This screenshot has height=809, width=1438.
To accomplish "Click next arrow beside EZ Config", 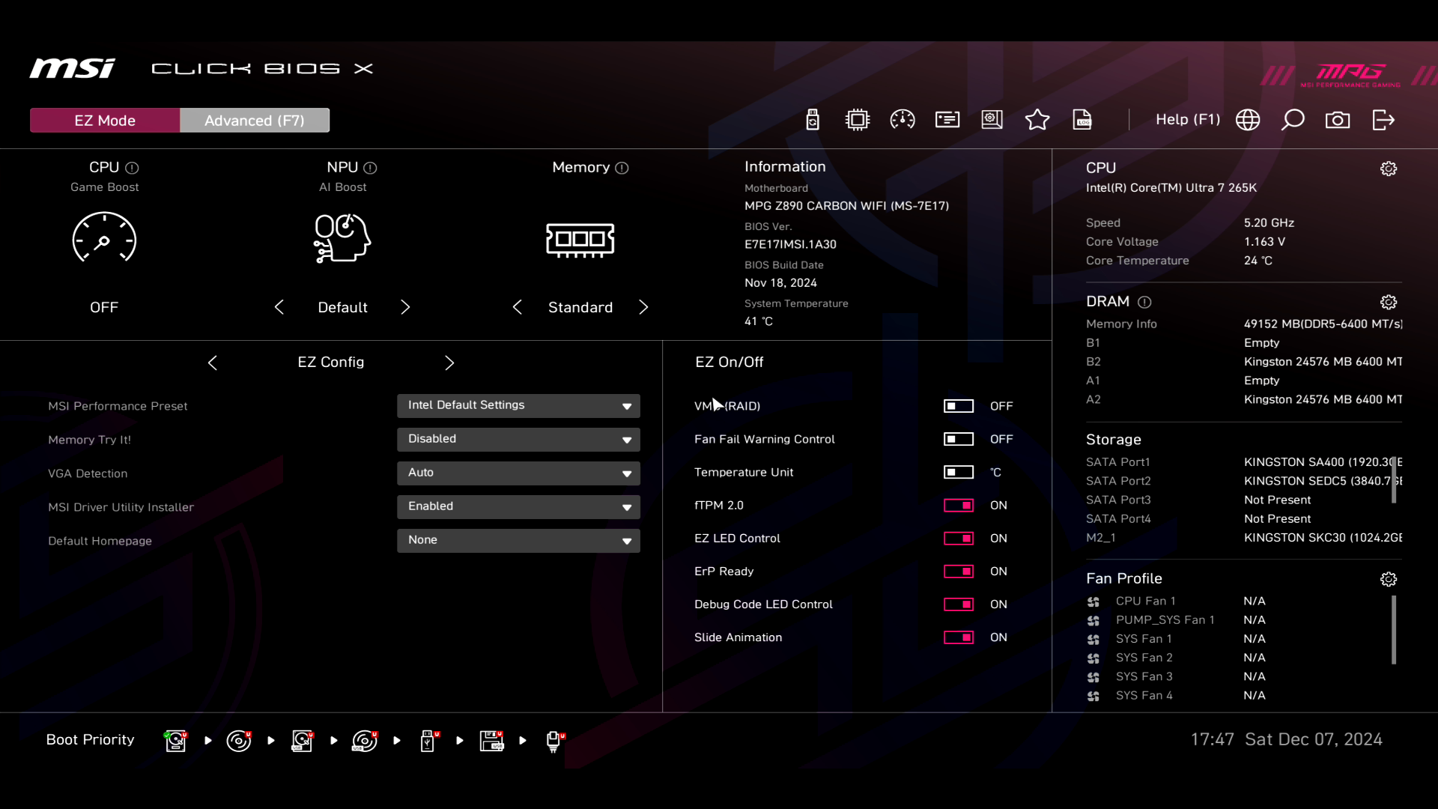I will click(449, 363).
